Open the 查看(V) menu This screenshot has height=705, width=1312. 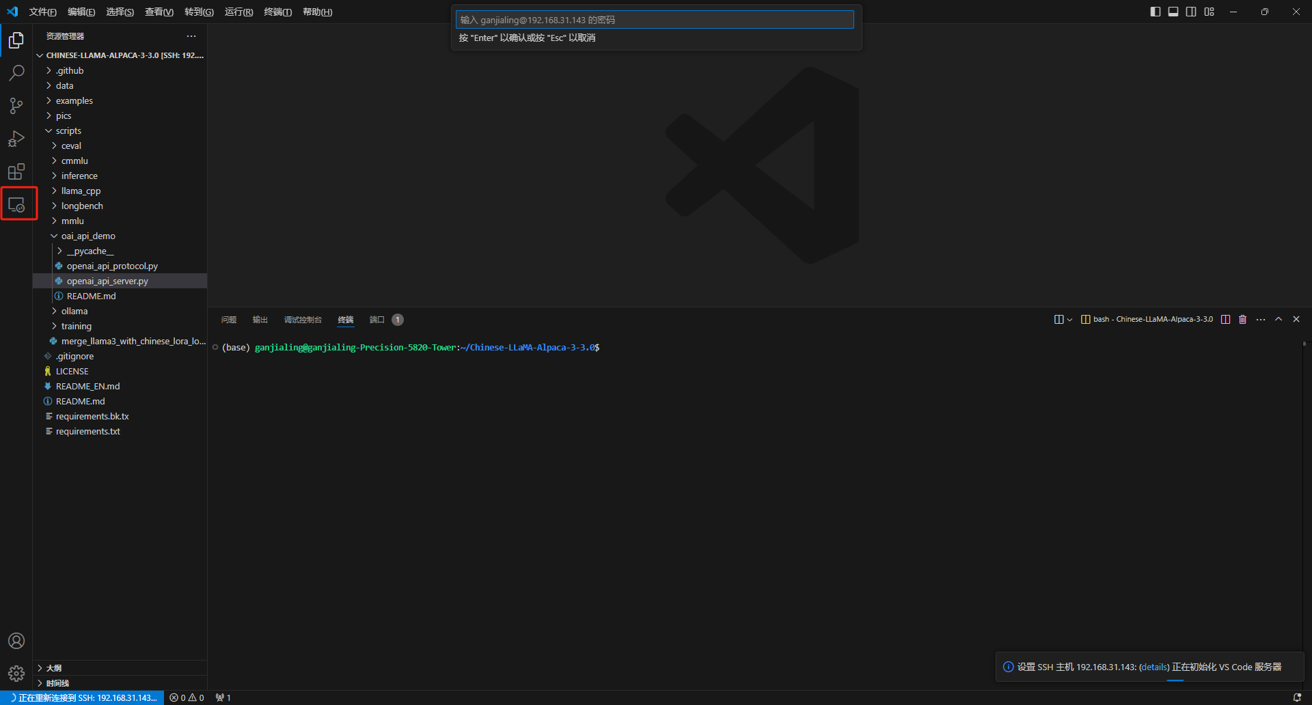point(159,12)
